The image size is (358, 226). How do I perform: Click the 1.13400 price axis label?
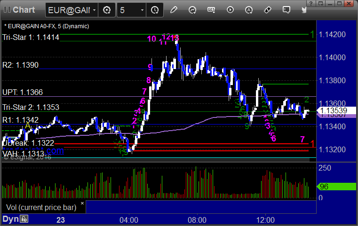coord(332,126)
